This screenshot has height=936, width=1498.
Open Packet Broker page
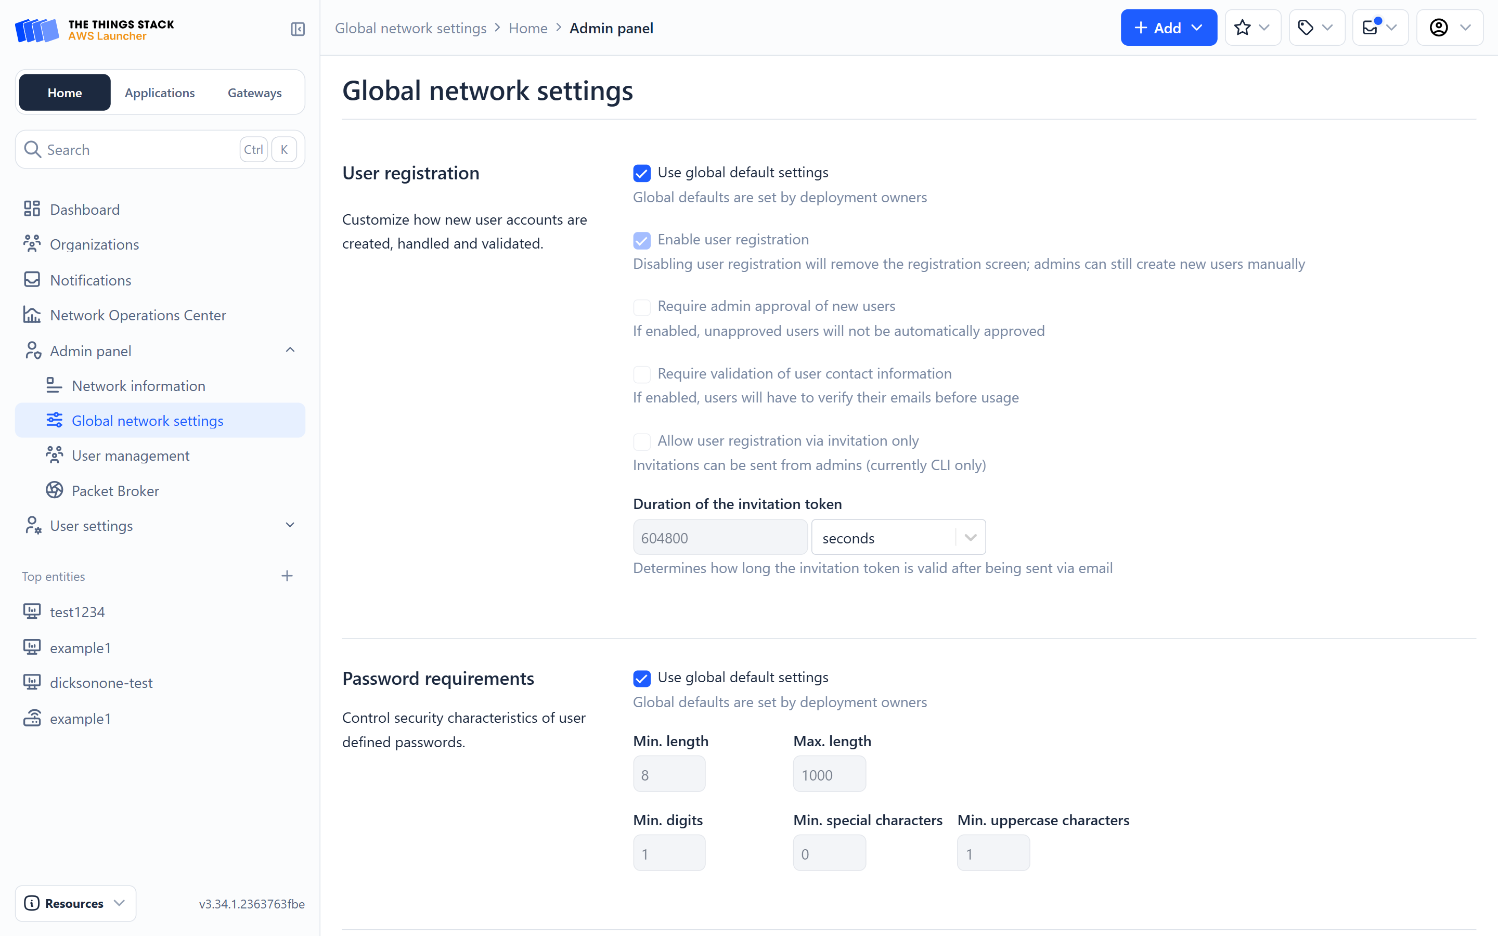click(160, 490)
